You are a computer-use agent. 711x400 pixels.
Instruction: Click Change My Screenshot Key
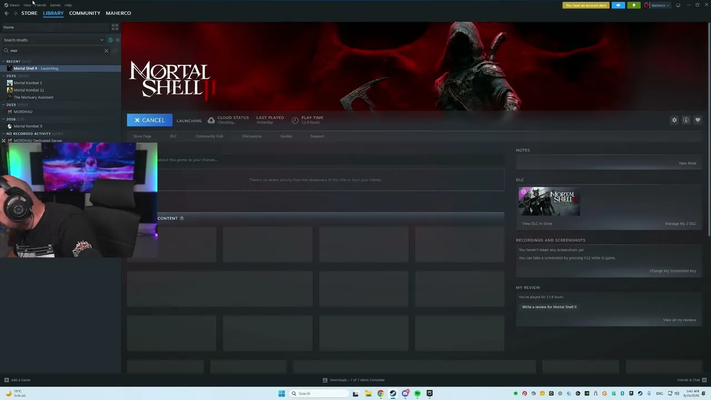(673, 271)
